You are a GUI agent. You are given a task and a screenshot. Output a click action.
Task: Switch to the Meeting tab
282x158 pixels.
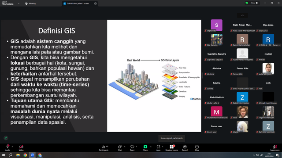click(x=30, y=4)
